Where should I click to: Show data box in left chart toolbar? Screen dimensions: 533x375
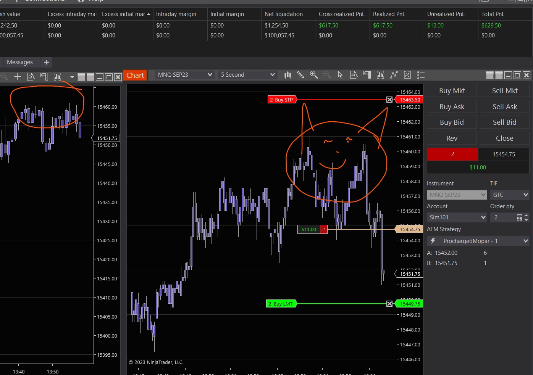click(31, 77)
